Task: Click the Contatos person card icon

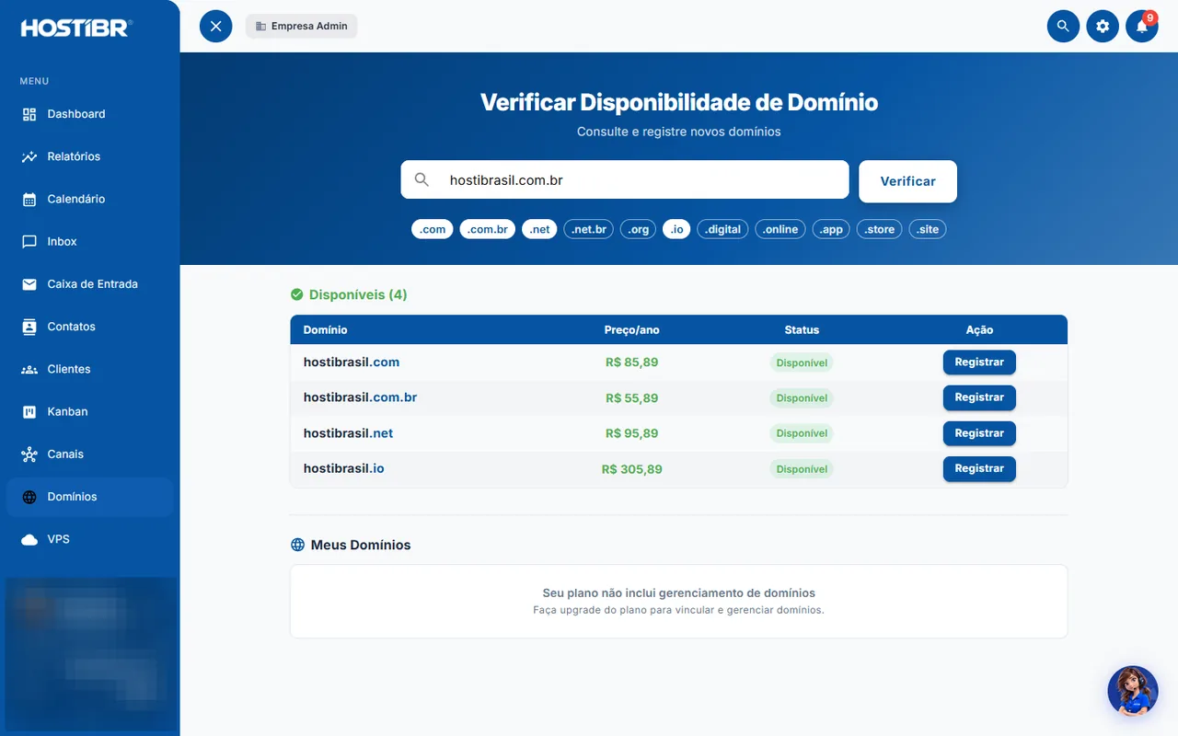Action: 29,327
